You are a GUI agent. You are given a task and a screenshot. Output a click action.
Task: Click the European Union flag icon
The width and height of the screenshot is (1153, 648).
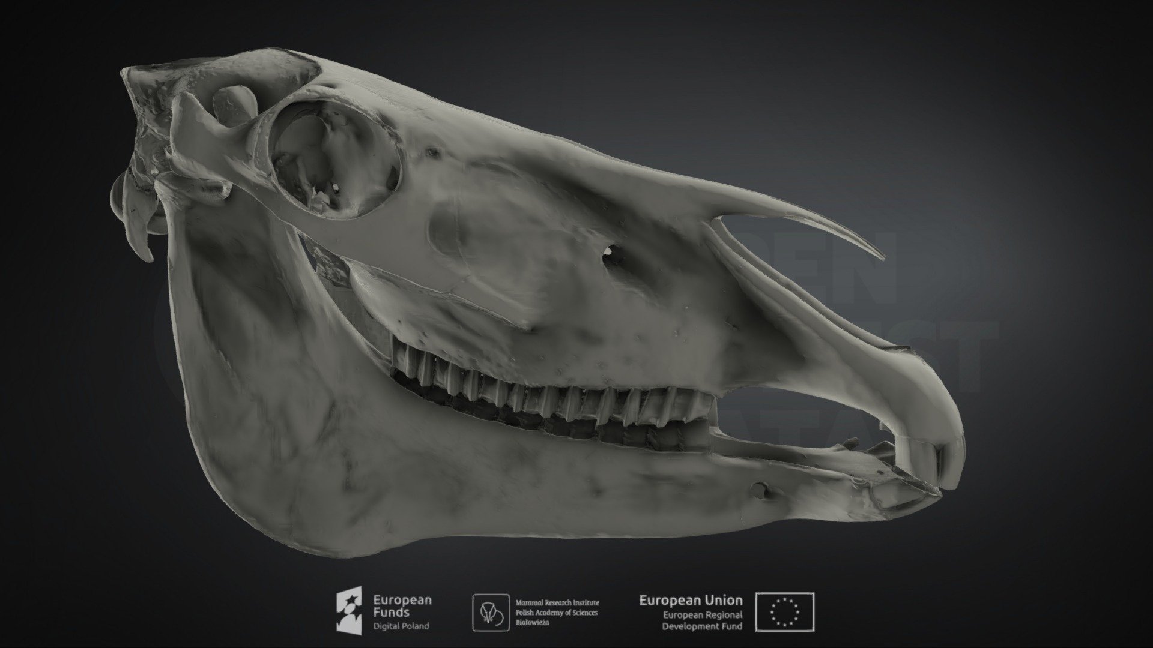[x=785, y=613]
